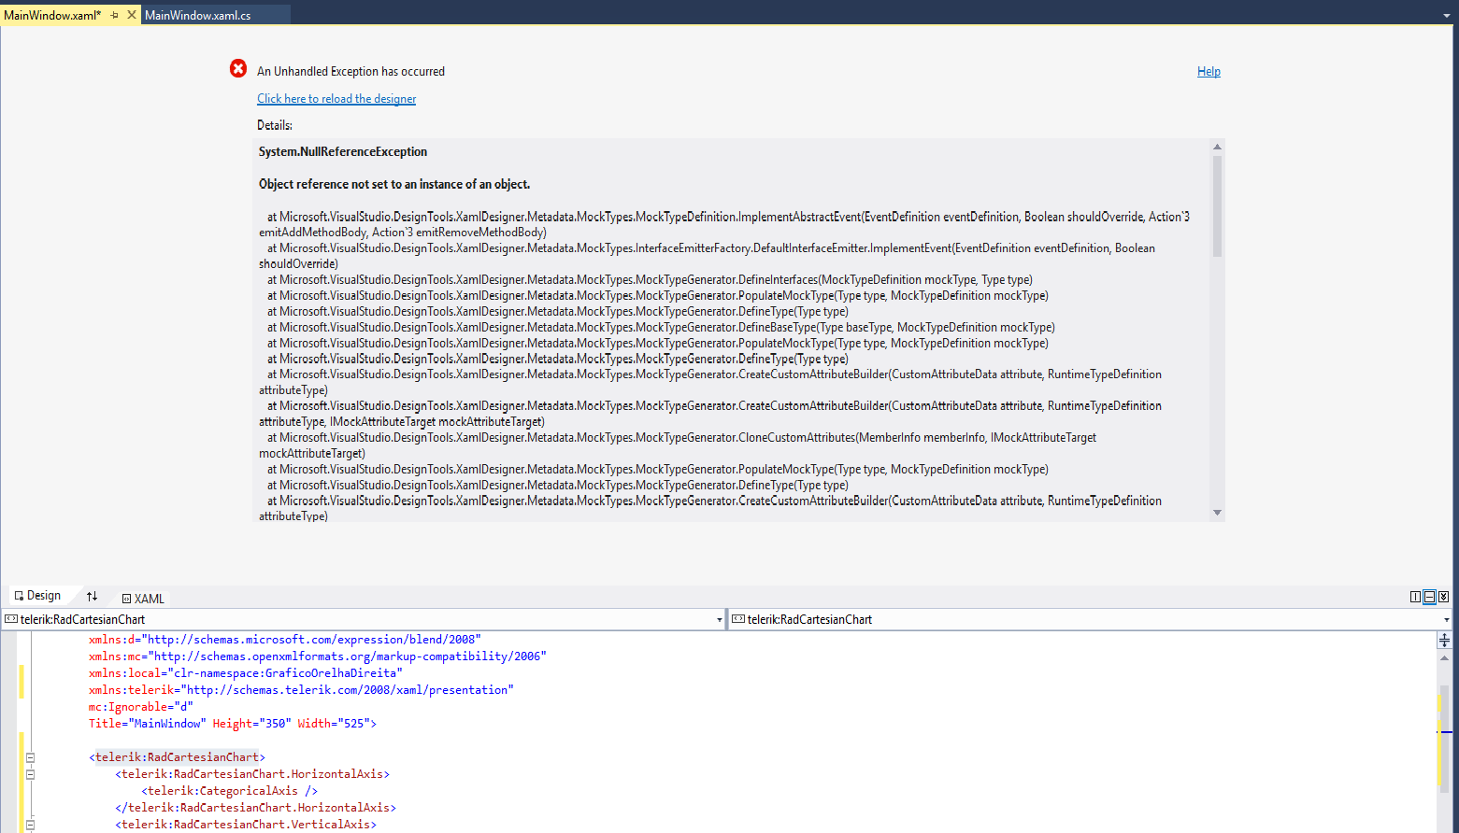This screenshot has height=833, width=1459.
Task: Collapse the XAML pane with the chevron icon
Action: tap(1443, 597)
